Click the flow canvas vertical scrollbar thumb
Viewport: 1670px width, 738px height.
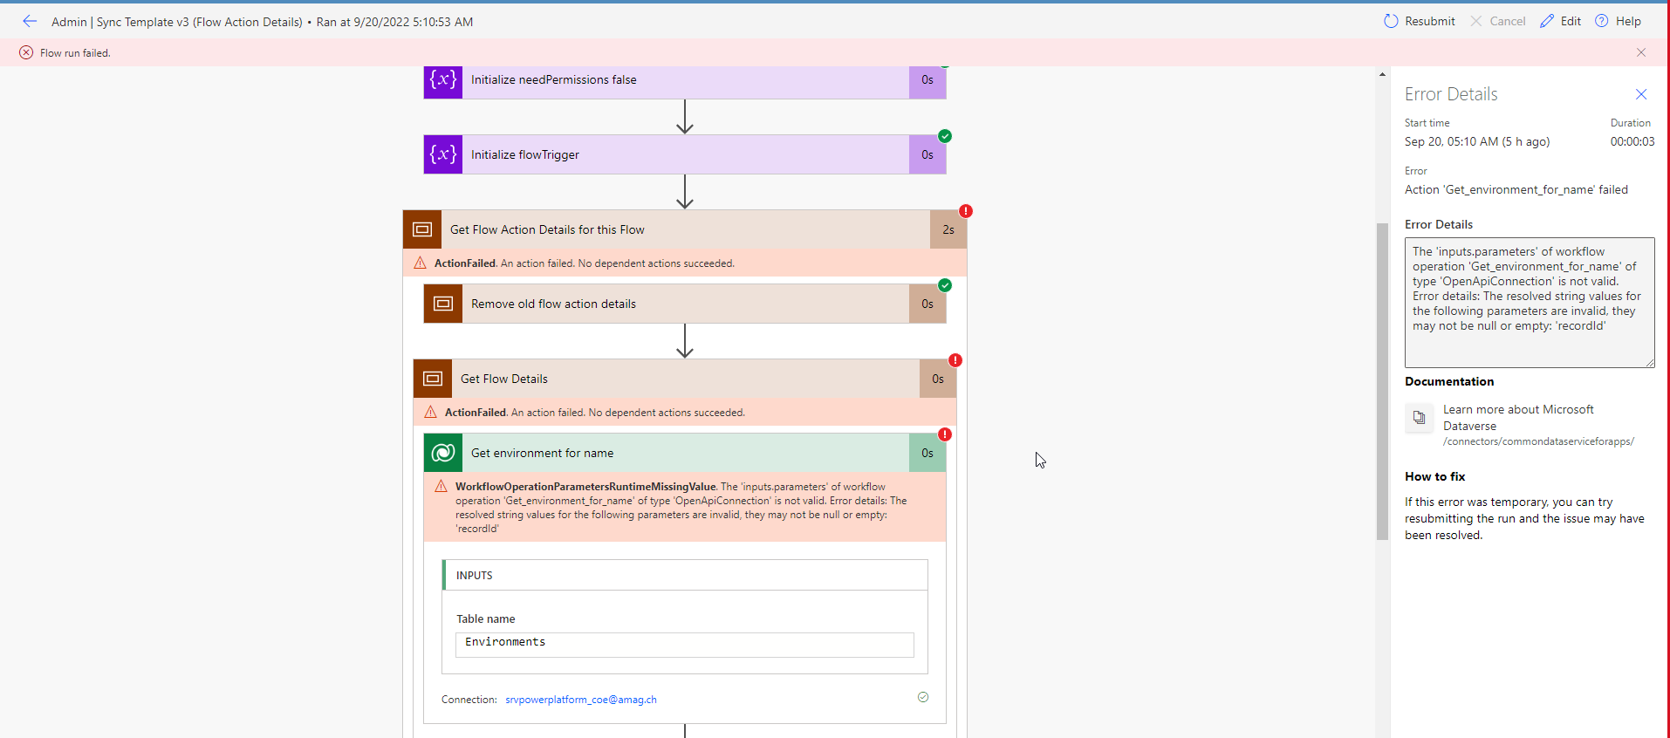pyautogui.click(x=1382, y=381)
